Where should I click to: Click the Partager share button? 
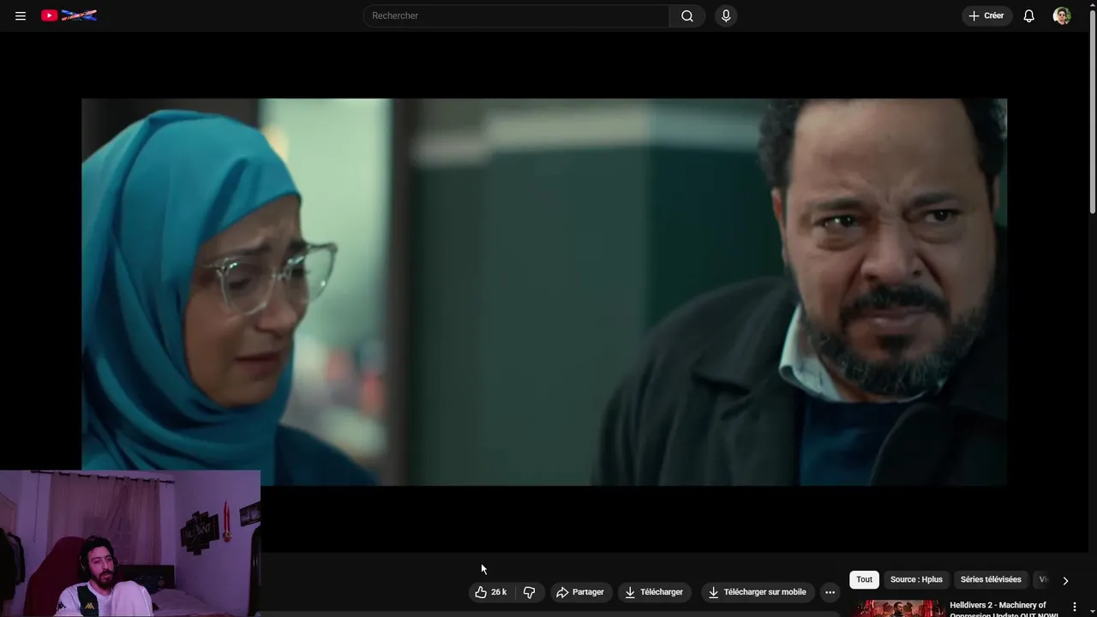point(580,592)
